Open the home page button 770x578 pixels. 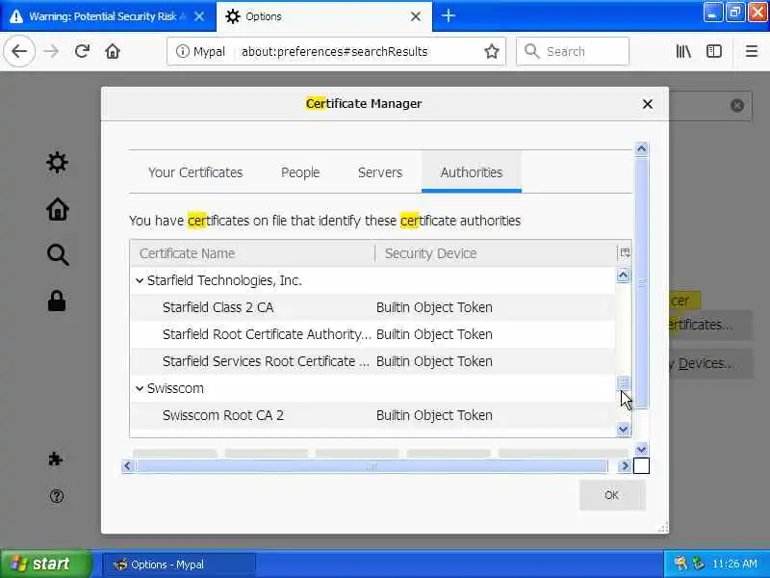113,51
